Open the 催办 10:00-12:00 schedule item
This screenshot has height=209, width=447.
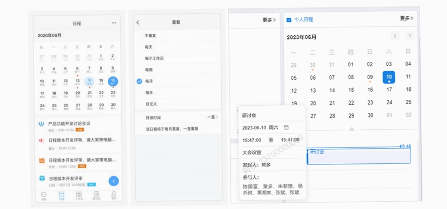click(78, 144)
